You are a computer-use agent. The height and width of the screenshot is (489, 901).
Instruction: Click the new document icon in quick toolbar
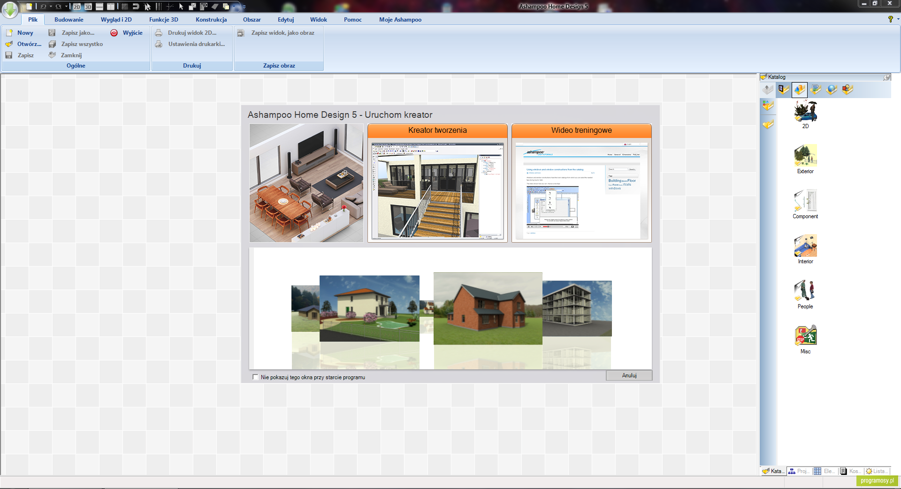[x=29, y=7]
